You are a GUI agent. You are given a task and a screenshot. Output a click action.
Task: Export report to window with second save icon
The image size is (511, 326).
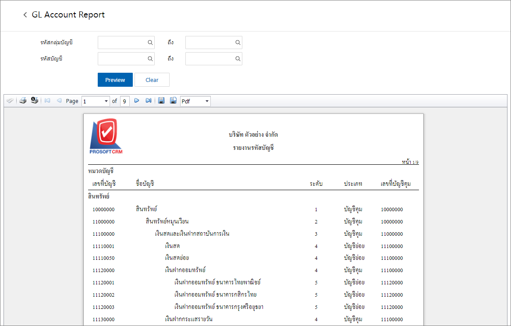pyautogui.click(x=173, y=101)
